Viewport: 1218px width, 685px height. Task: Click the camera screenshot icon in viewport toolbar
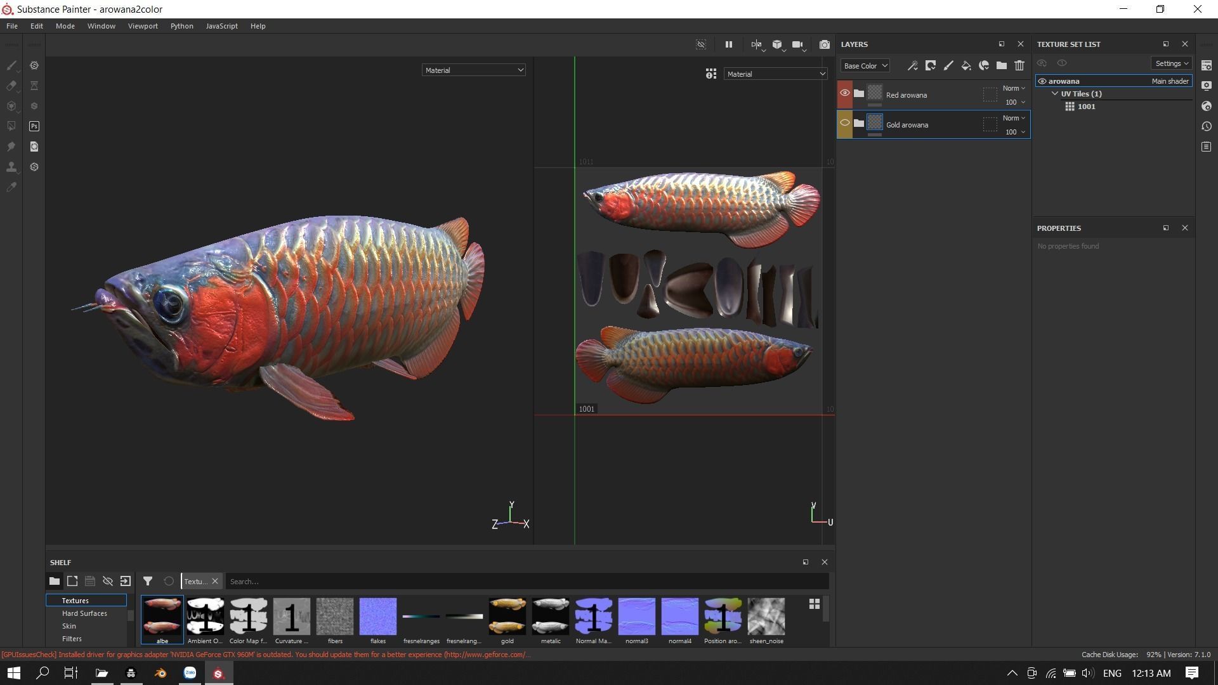824,44
